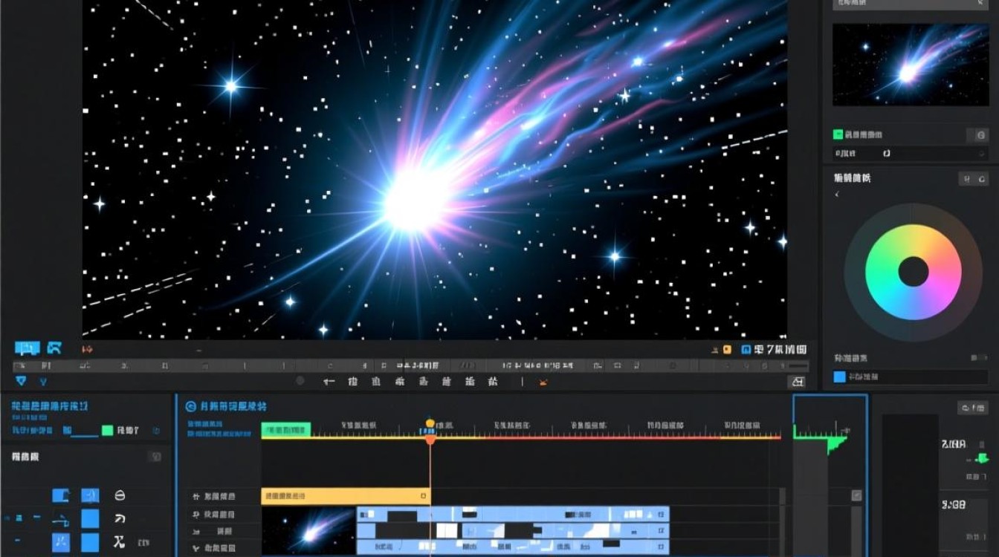The image size is (999, 557).
Task: Select the white circle tool icon in the tool grid
Action: 120,495
